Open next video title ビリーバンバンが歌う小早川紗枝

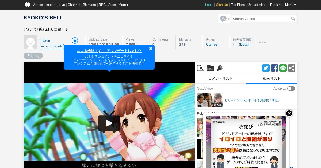(252, 101)
